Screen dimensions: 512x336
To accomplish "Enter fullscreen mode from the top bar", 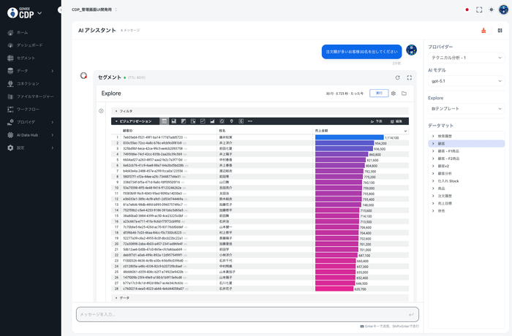I will tap(479, 10).
